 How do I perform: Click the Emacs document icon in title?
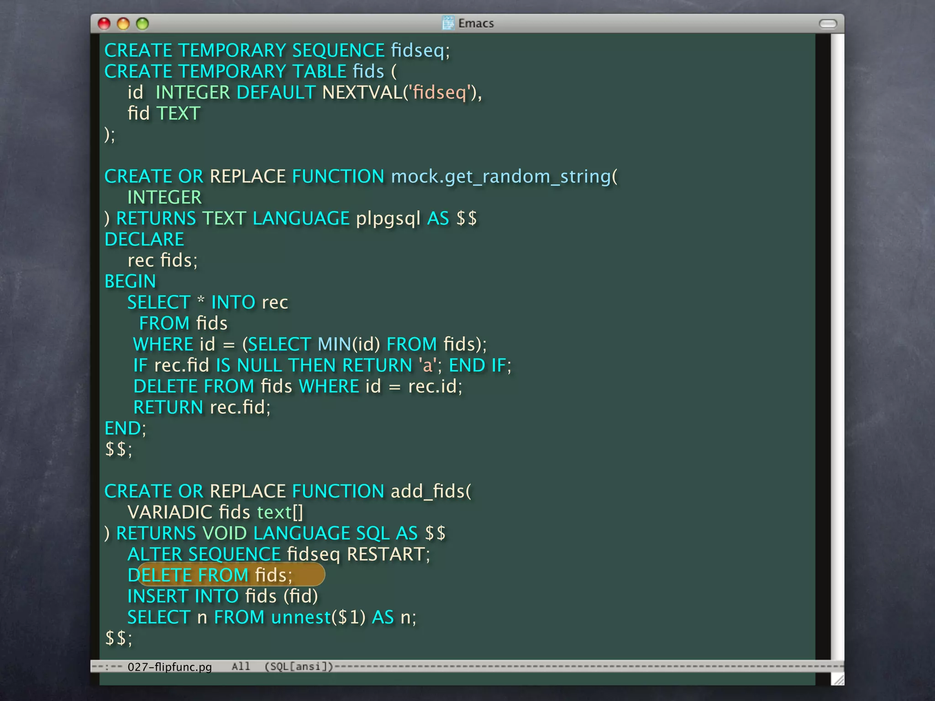[448, 23]
